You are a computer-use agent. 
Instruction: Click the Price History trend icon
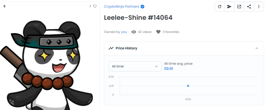click(x=111, y=48)
